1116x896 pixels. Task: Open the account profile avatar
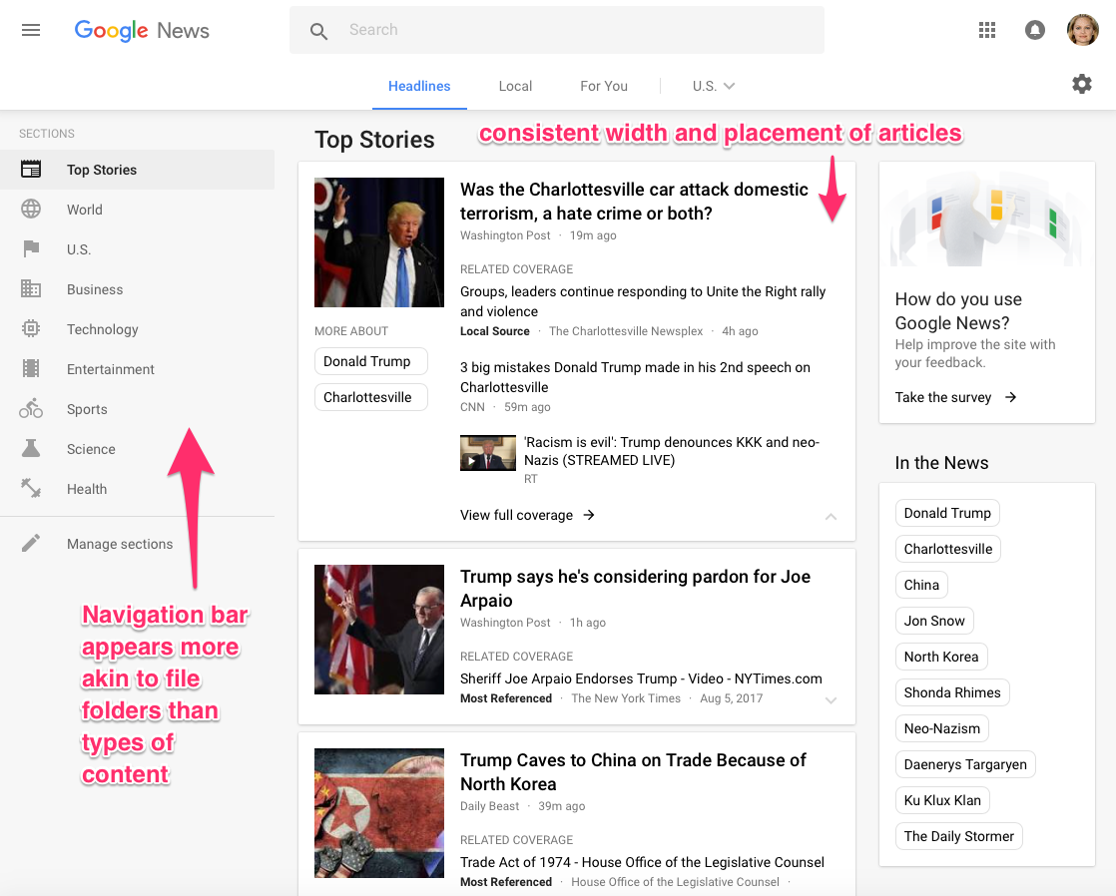pos(1082,30)
